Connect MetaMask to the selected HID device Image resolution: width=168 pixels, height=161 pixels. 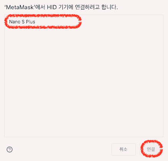pyautogui.click(x=151, y=149)
